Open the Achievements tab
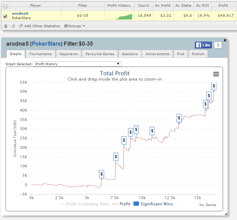This screenshot has width=237, height=220. (x=157, y=54)
